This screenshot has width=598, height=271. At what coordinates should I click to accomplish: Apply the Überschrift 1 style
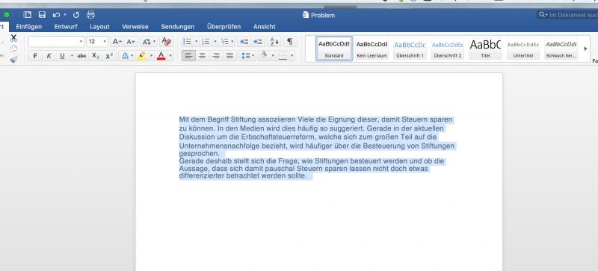coord(410,49)
